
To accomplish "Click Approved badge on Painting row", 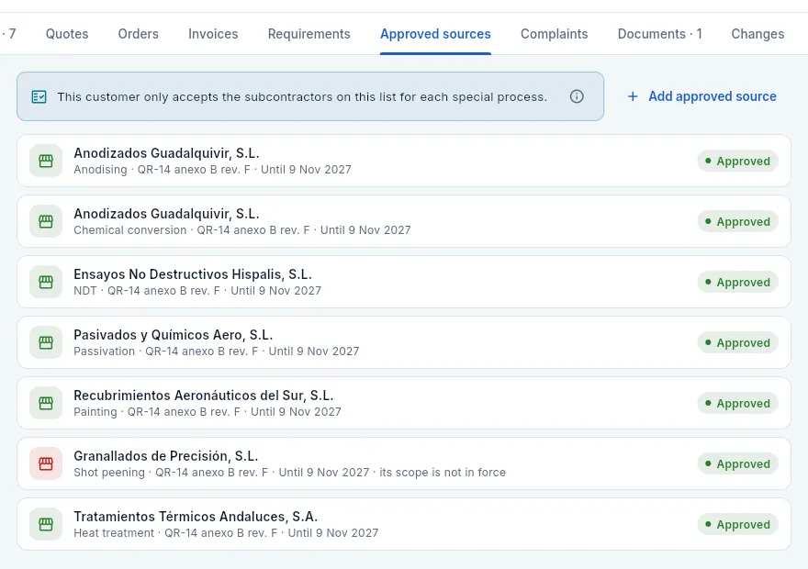I will 737,403.
